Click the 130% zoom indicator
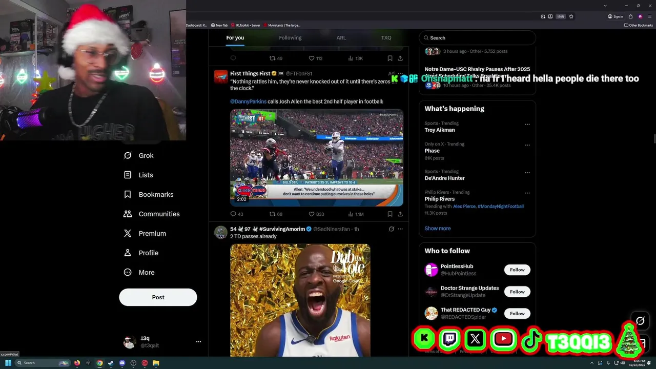The width and height of the screenshot is (656, 369). pyautogui.click(x=561, y=16)
